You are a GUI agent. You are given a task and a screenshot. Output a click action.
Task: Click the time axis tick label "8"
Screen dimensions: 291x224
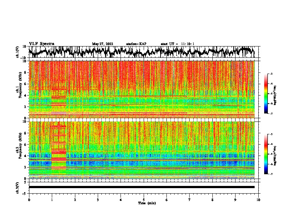tap(212, 200)
